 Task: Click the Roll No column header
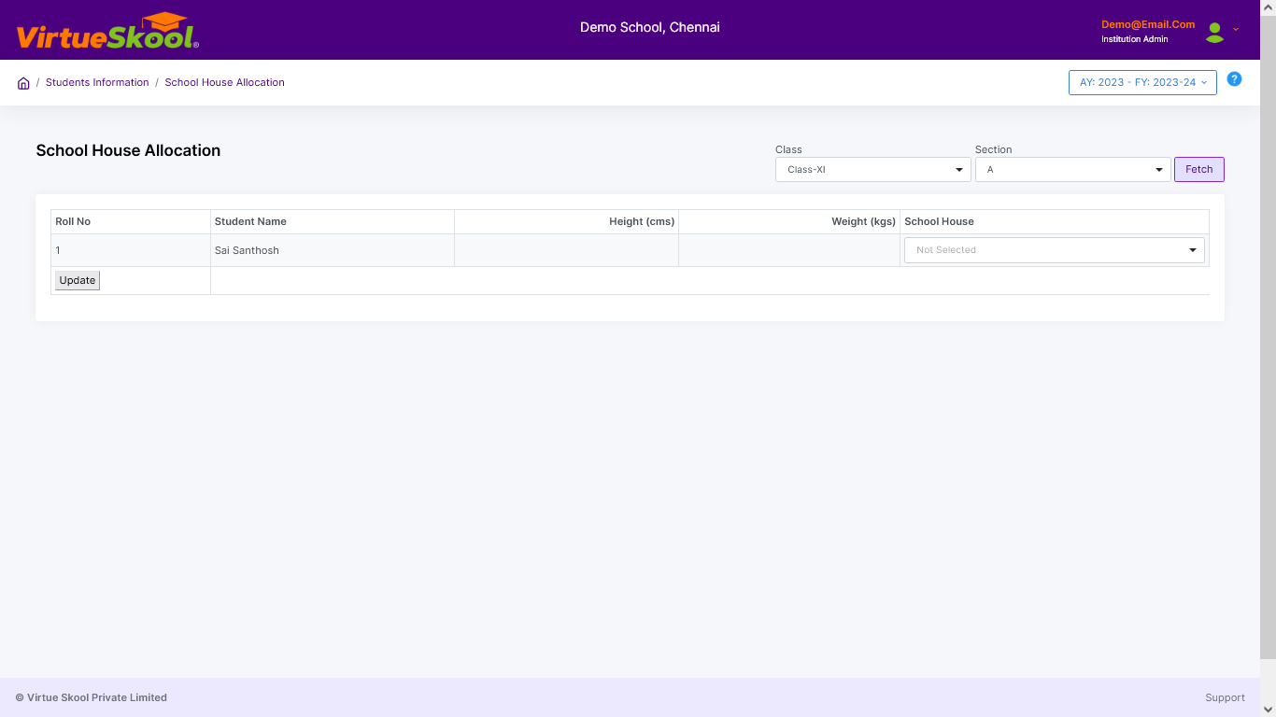[x=131, y=221]
